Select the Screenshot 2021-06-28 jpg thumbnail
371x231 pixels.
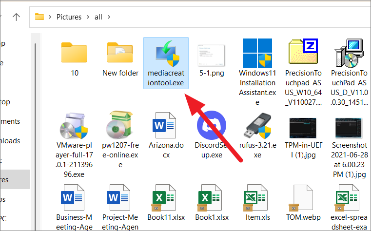(349, 128)
